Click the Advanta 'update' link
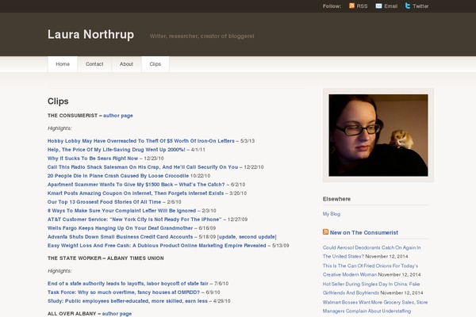 228,237
